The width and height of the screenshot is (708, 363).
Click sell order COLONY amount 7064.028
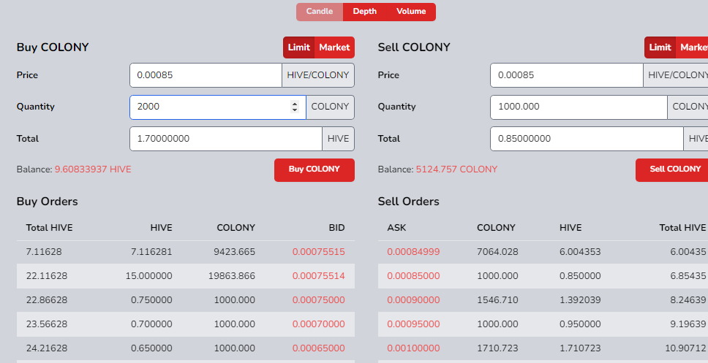click(497, 252)
